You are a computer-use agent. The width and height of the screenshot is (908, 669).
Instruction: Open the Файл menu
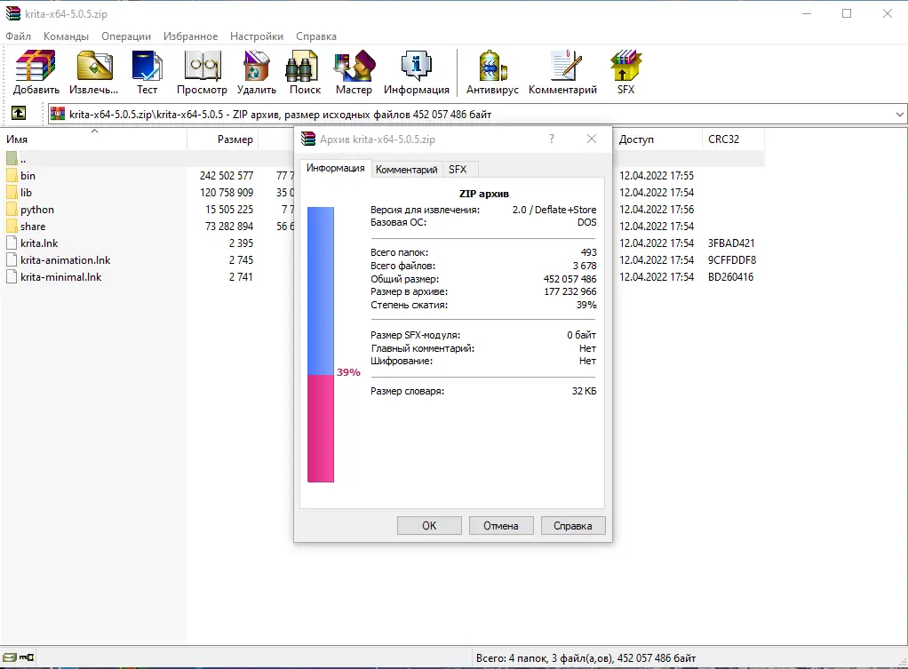pos(19,36)
